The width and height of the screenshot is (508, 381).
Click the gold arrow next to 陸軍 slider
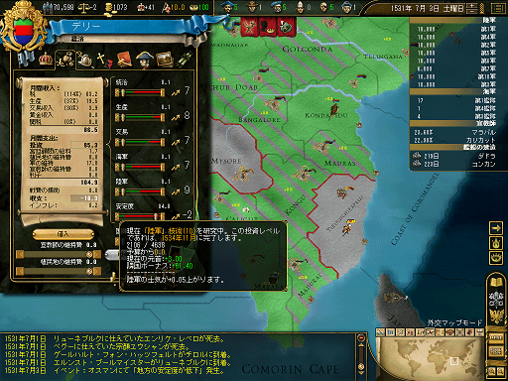click(x=176, y=191)
